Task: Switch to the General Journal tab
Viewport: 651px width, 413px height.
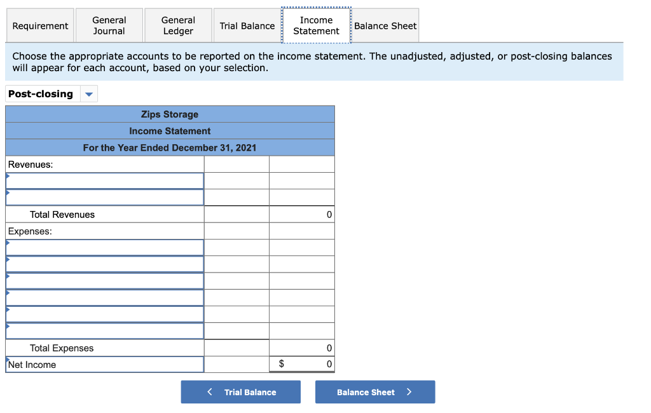Action: click(x=109, y=25)
